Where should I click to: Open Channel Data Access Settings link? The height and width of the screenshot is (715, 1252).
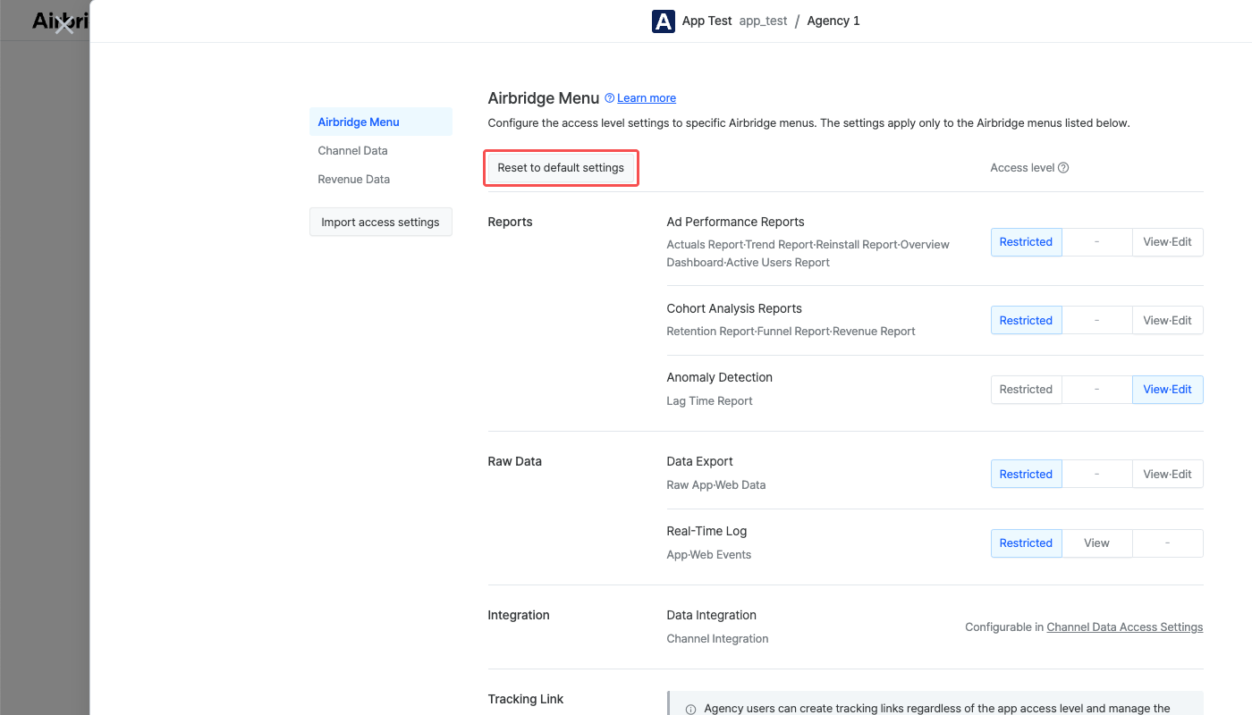(x=1124, y=627)
